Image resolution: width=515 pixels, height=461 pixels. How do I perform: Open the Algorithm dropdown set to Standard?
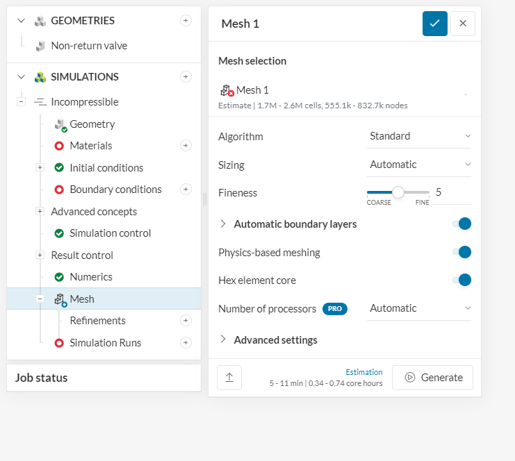pyautogui.click(x=419, y=136)
